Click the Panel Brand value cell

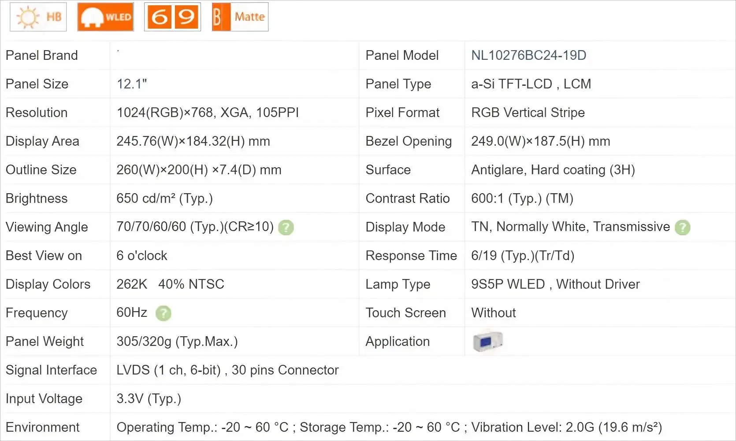click(x=234, y=55)
